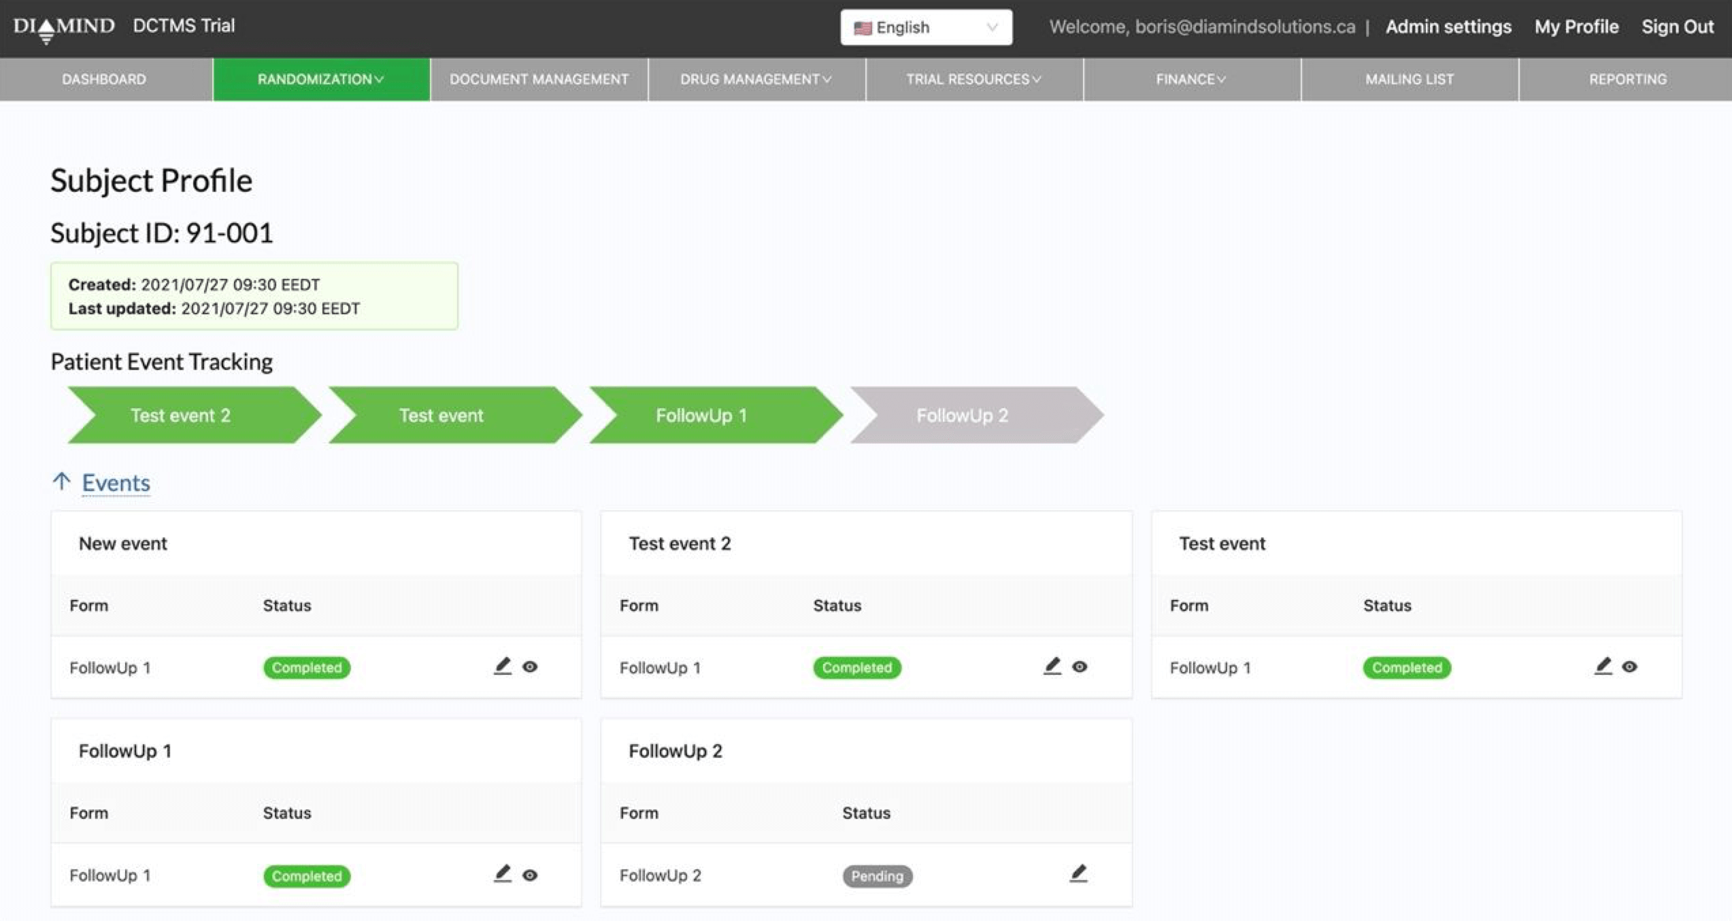View FollowUp 1 form in New event card
The height and width of the screenshot is (921, 1732).
tap(530, 667)
